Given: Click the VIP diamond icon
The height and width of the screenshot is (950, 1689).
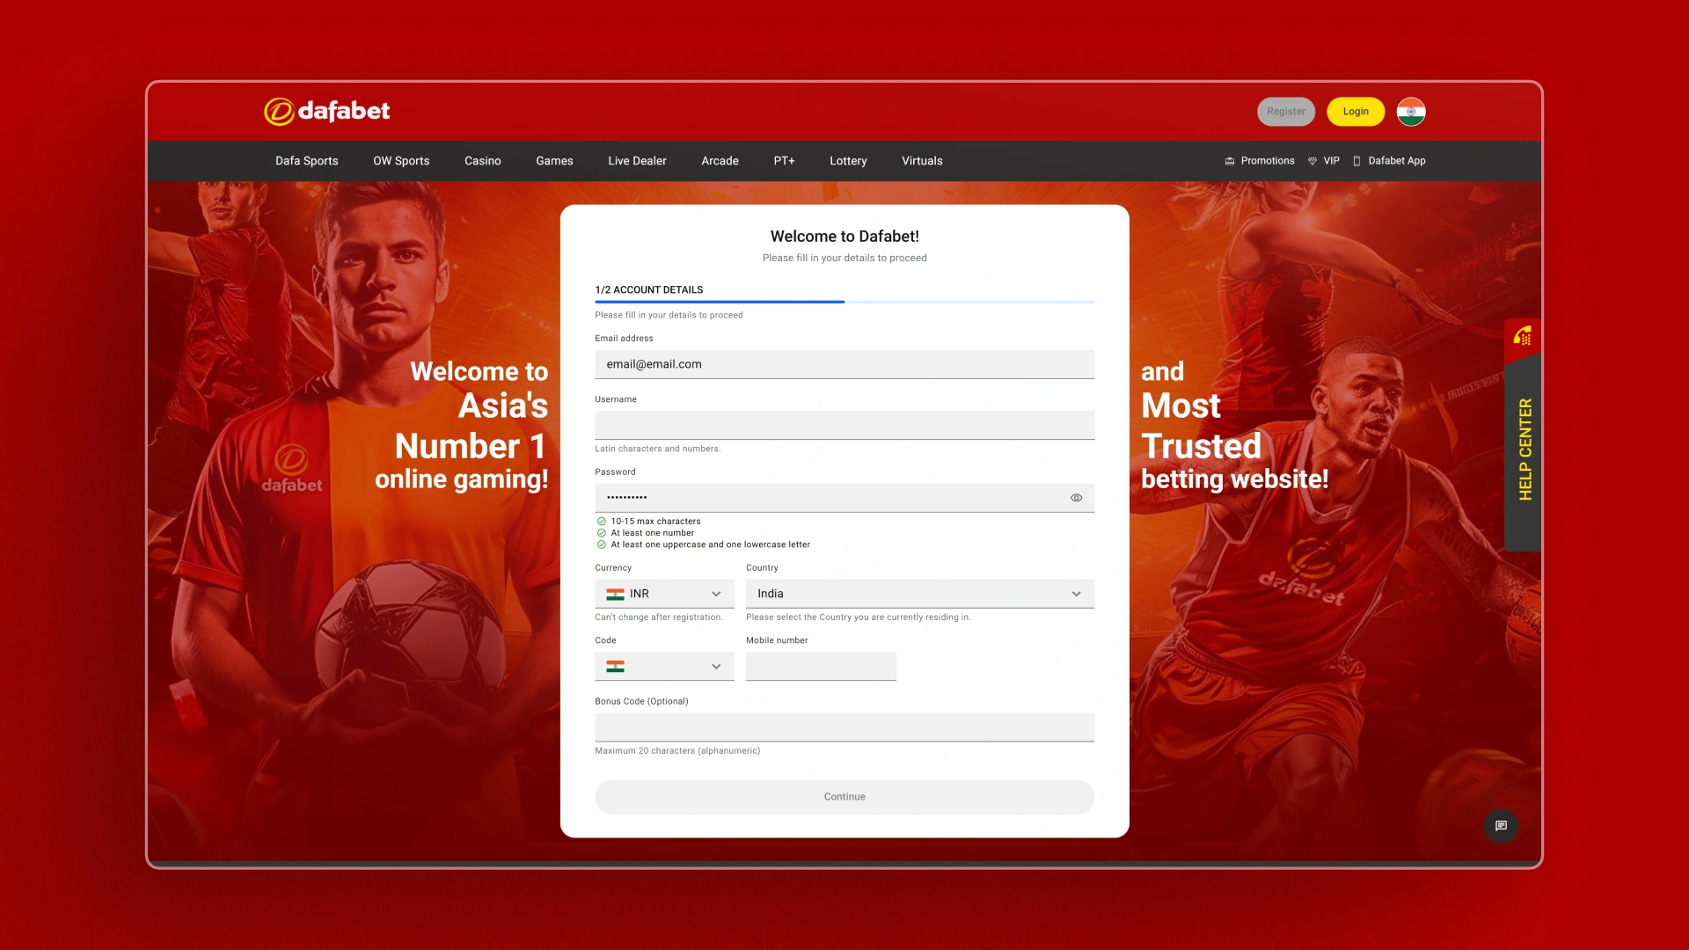Looking at the screenshot, I should [1312, 161].
